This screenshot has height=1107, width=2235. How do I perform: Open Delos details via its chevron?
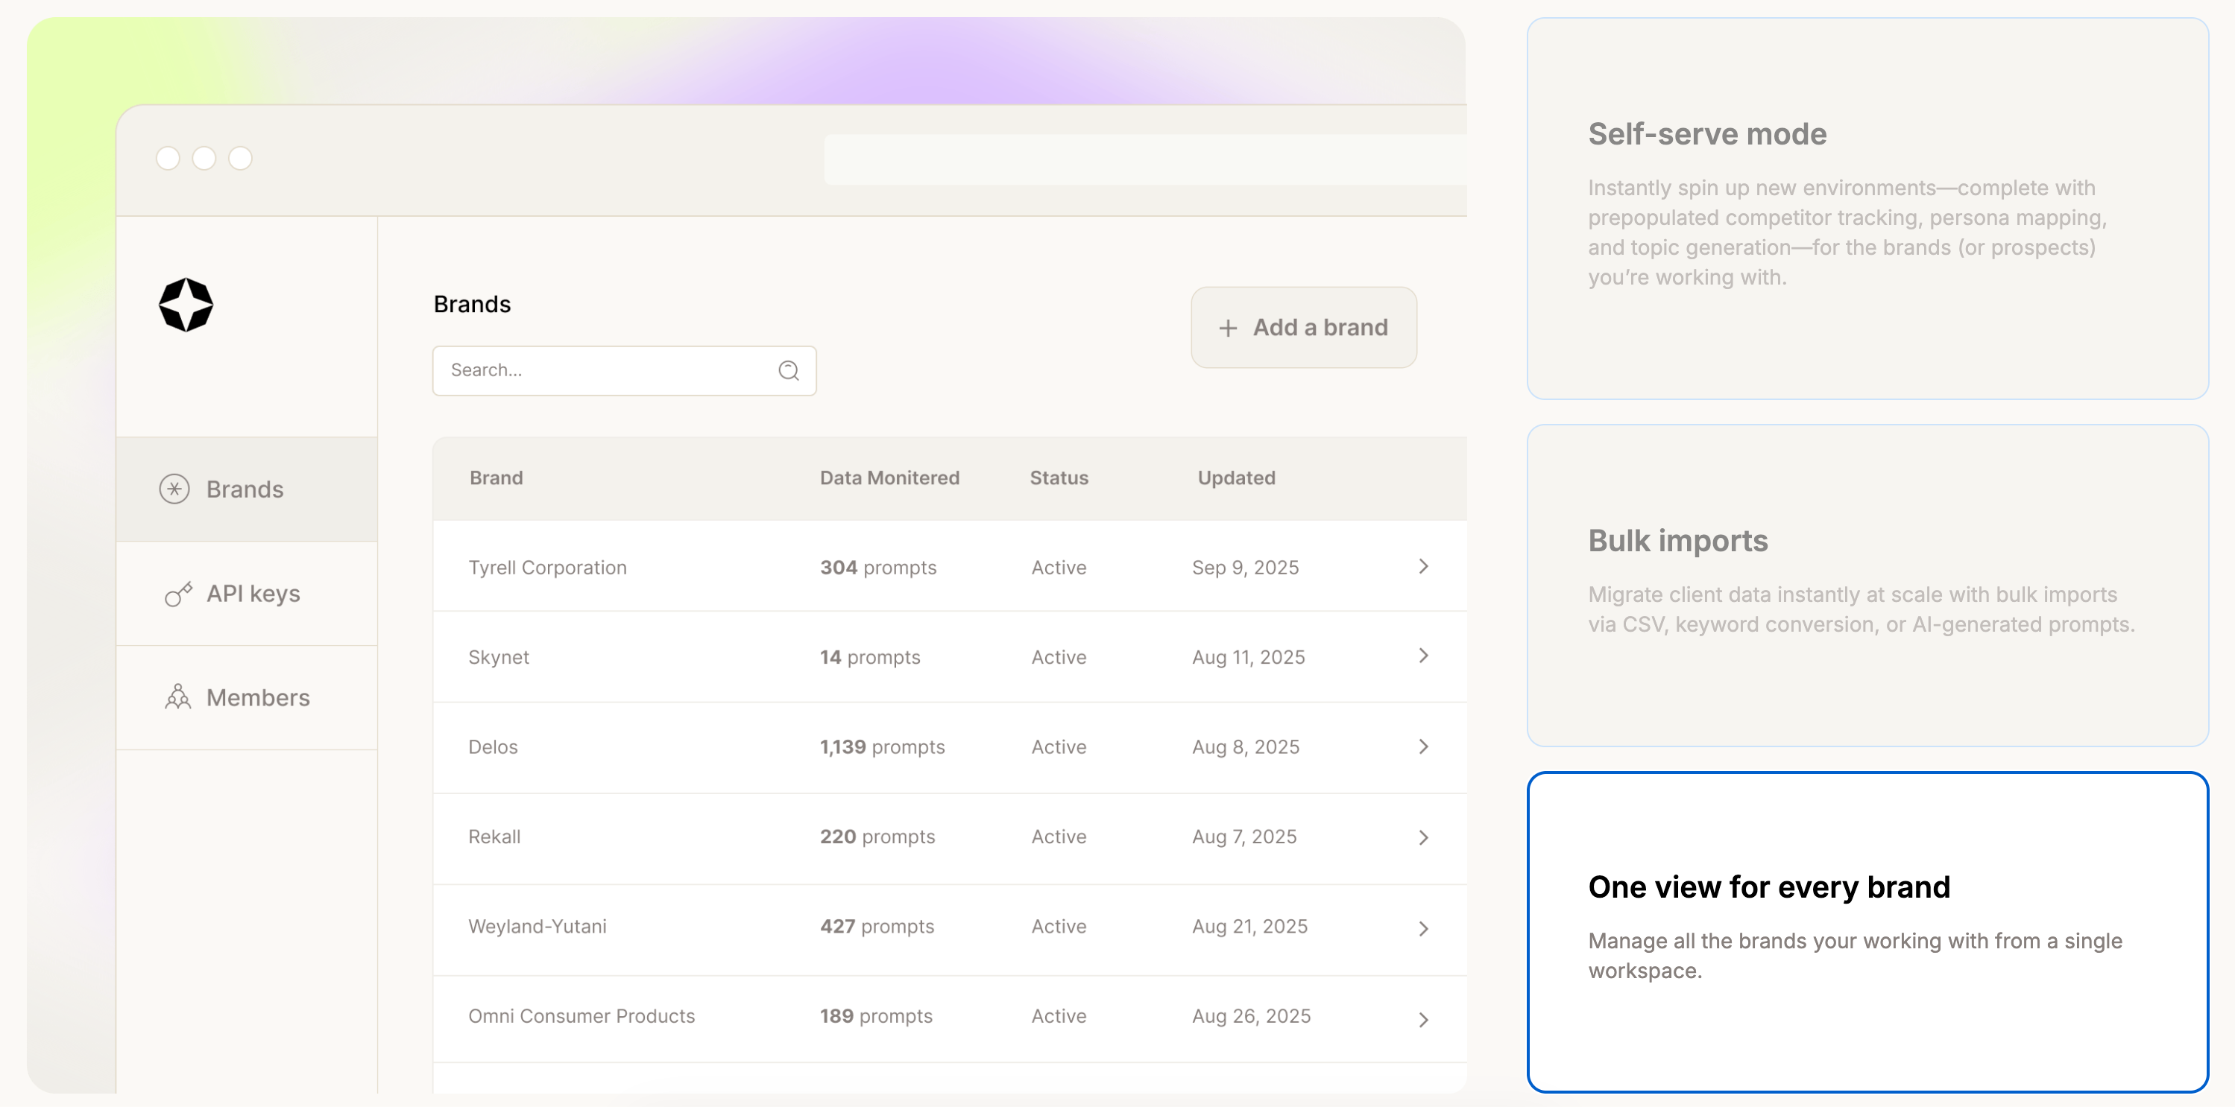coord(1423,746)
